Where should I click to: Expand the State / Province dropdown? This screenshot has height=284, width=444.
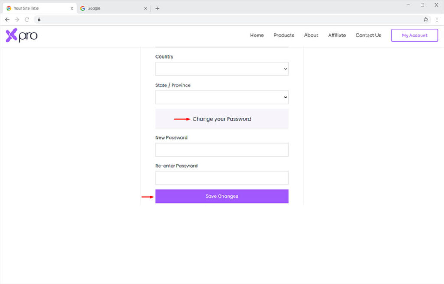click(x=222, y=98)
